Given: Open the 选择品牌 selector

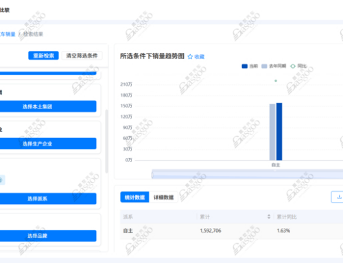Looking at the screenshot, I should tap(47, 236).
